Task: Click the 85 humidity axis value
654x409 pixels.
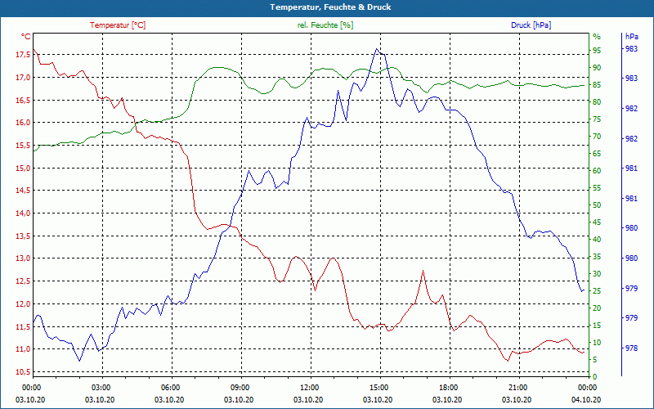Action: [x=597, y=85]
